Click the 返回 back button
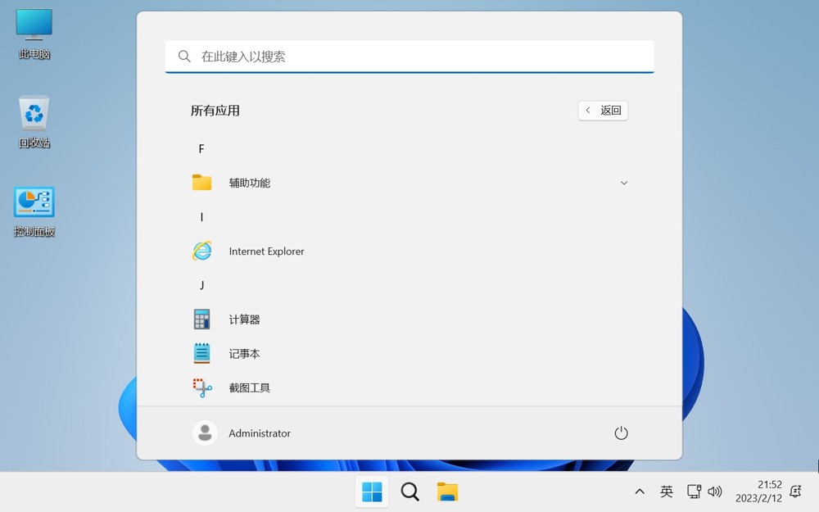 603,111
